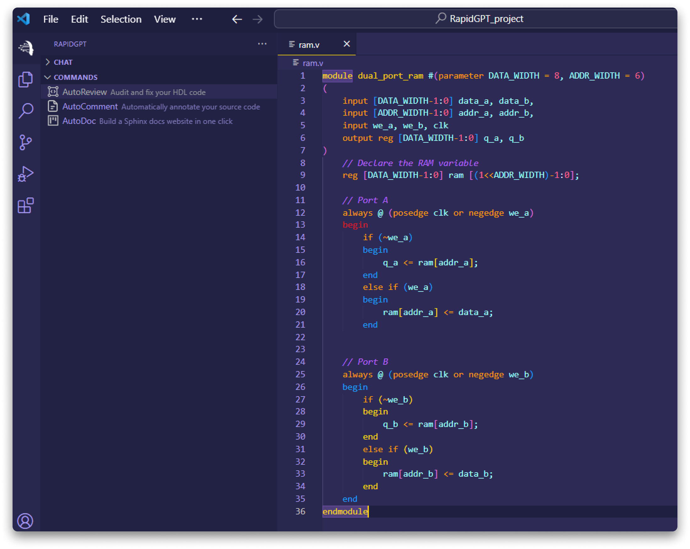
Task: Open the overflow menu ellipsis in menu bar
Action: coord(197,19)
